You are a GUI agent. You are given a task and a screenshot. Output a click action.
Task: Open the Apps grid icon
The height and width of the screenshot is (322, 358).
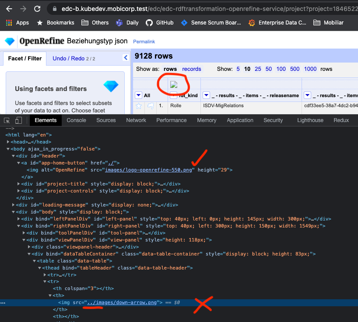coord(9,23)
